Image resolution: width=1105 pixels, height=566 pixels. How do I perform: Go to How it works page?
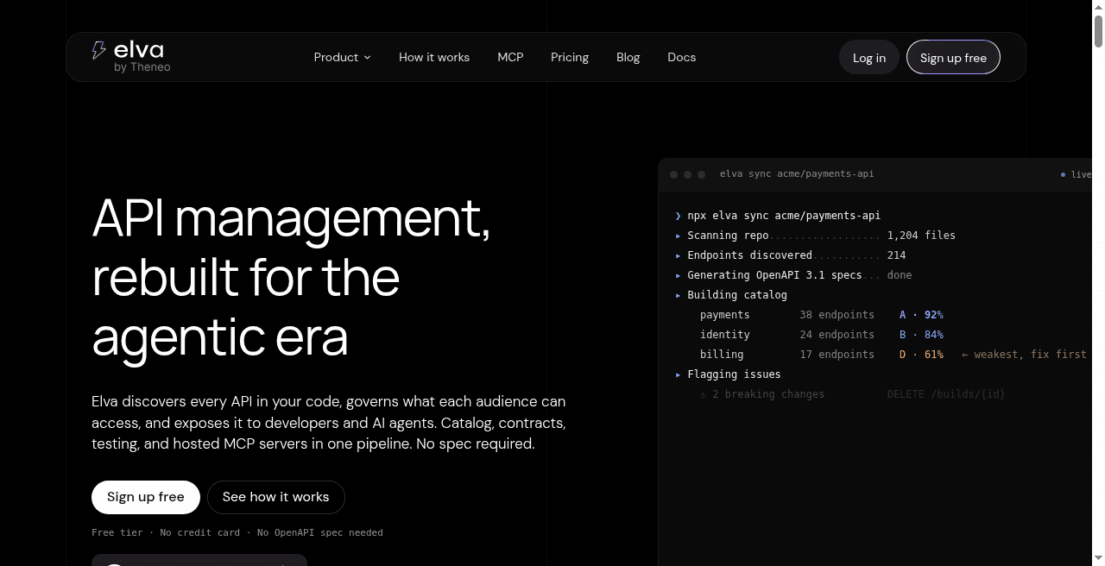pyautogui.click(x=434, y=57)
